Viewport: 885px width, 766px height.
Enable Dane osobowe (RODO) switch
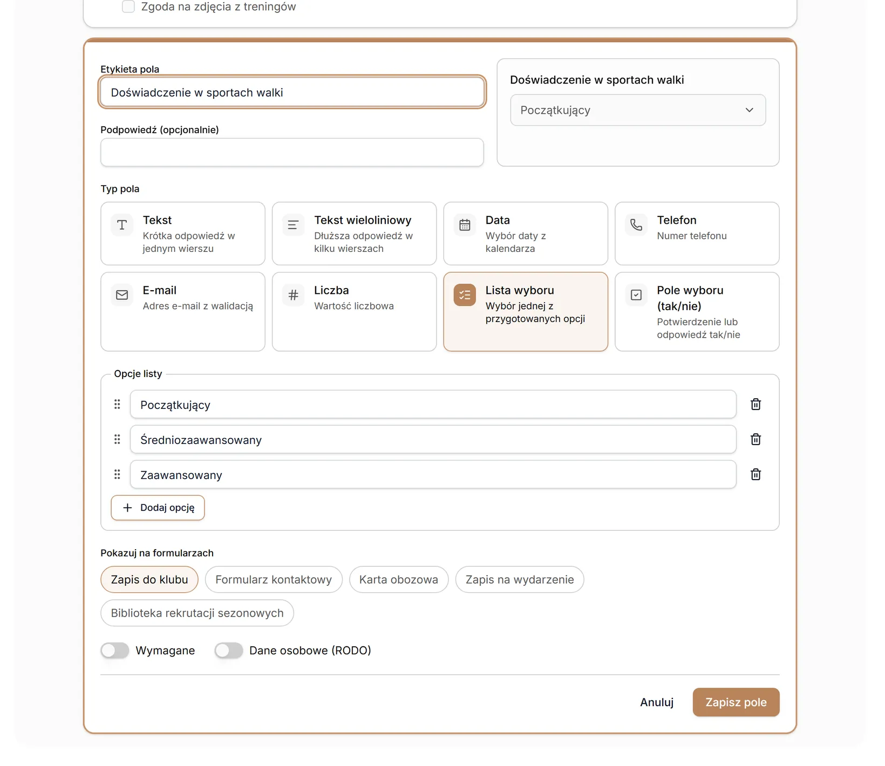tap(229, 651)
